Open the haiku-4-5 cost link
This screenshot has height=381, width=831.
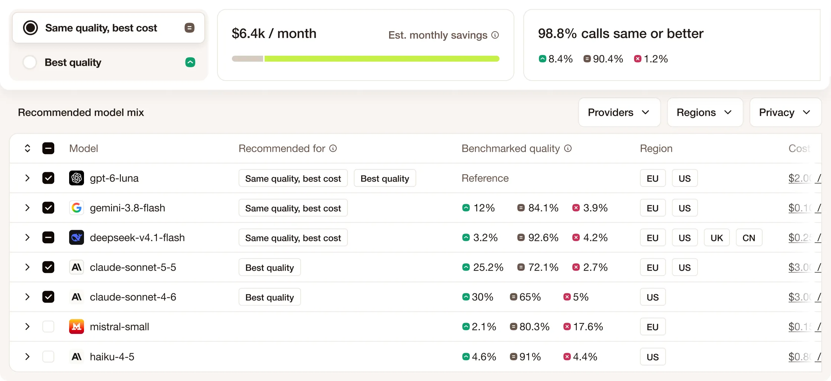tap(805, 357)
